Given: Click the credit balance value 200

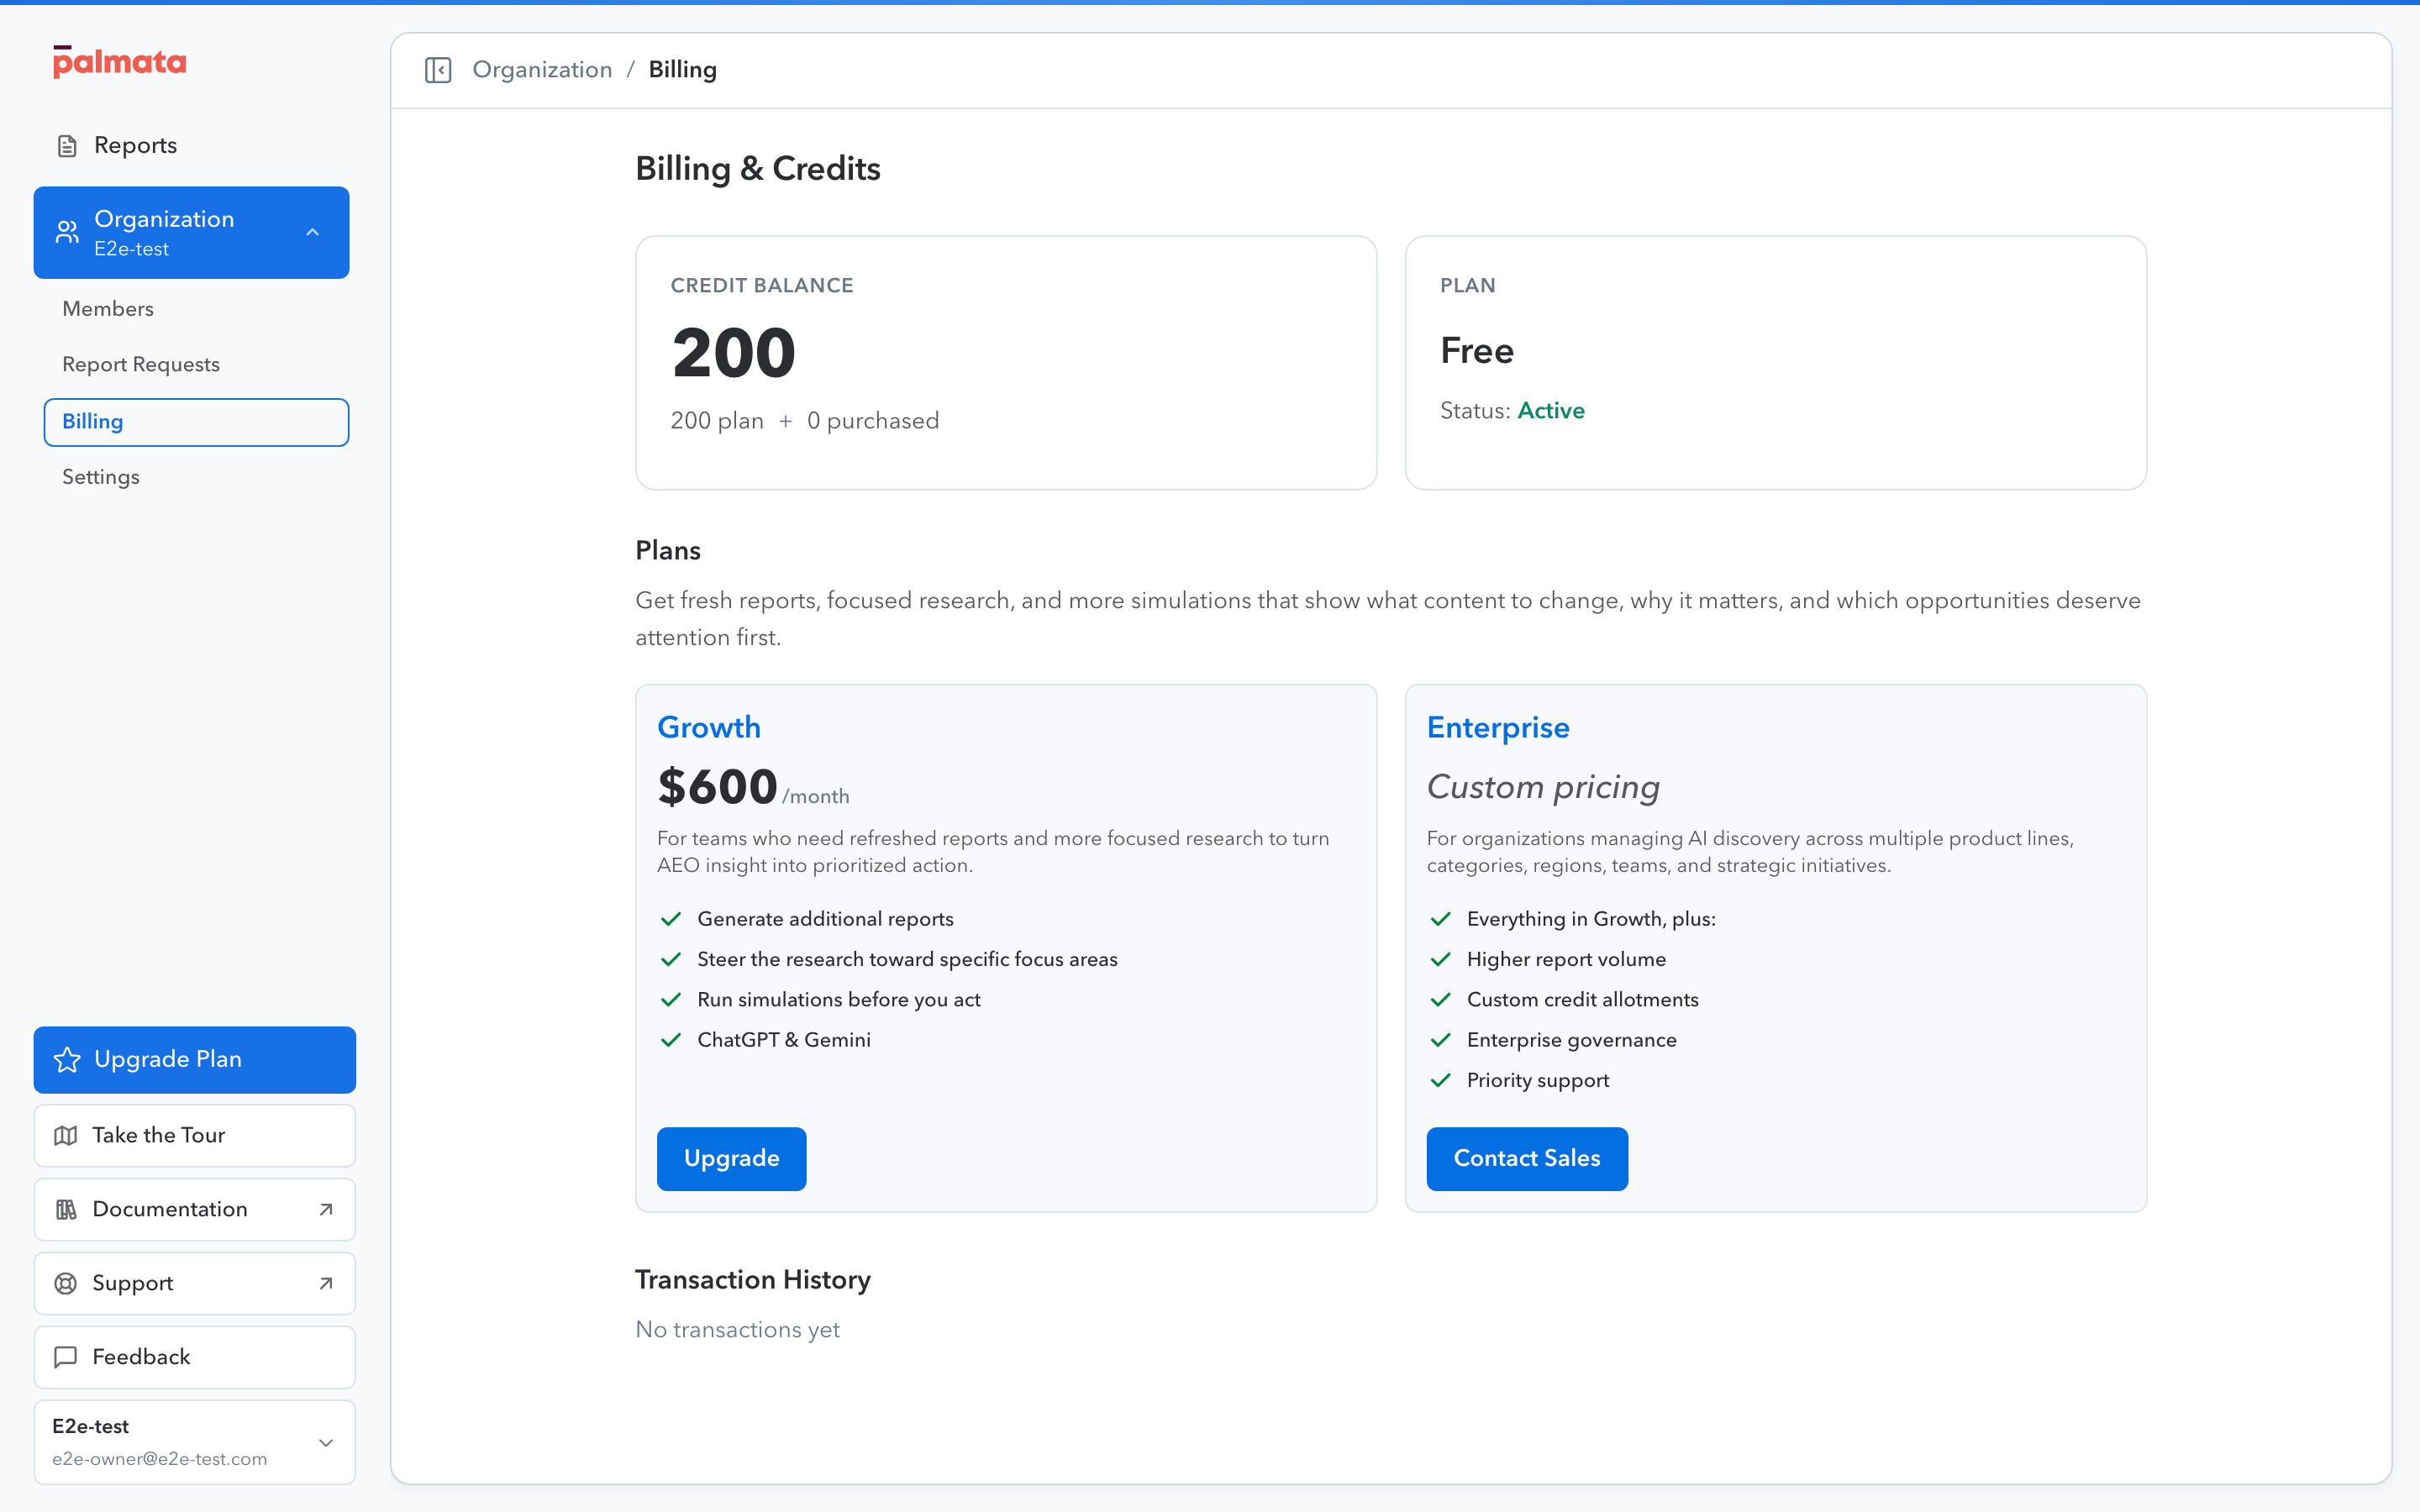Looking at the screenshot, I should click(733, 353).
